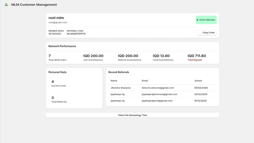Click the IQD 13.80 Level Commissions value
Viewport: 254px width, 143px height.
pos(161,56)
